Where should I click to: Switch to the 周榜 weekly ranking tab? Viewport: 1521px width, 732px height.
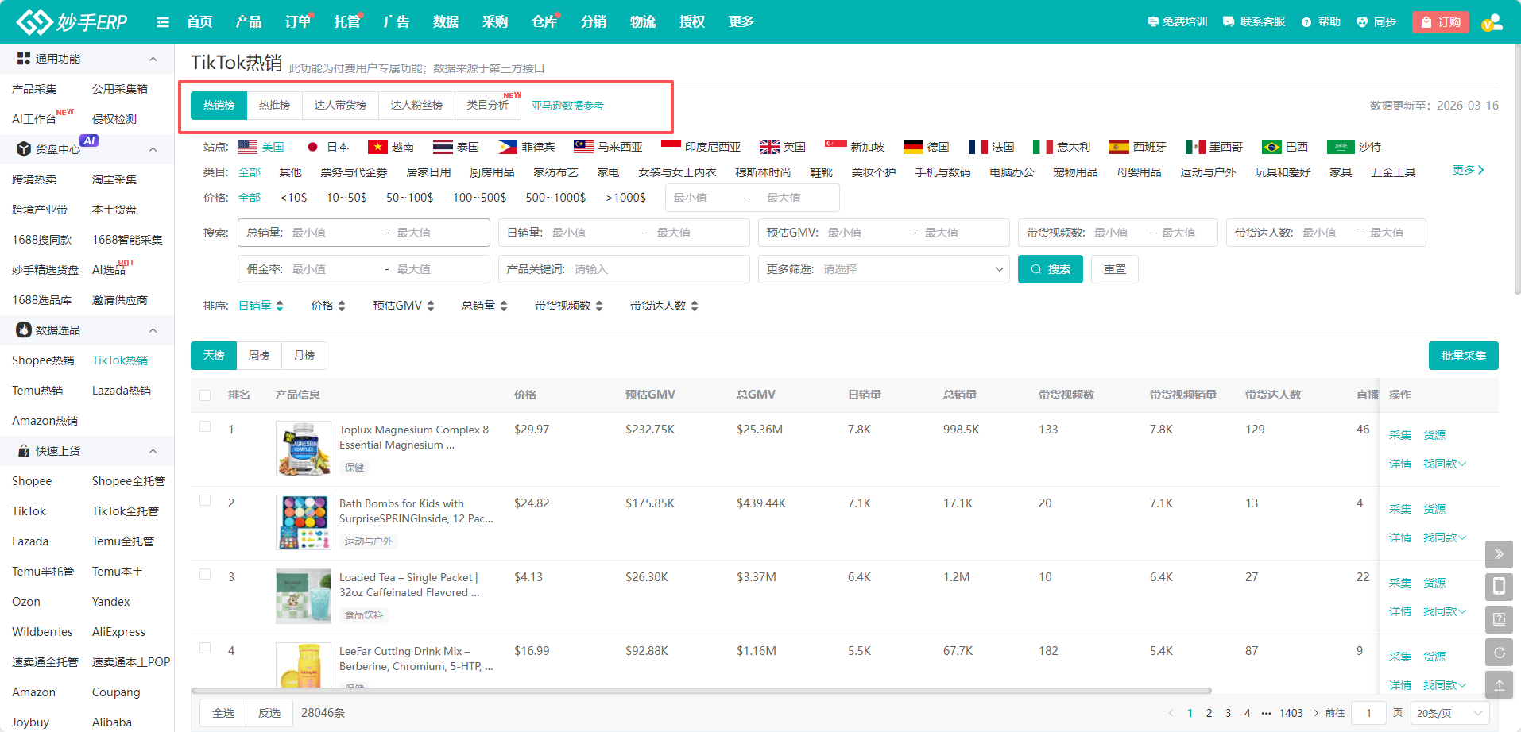pyautogui.click(x=259, y=355)
